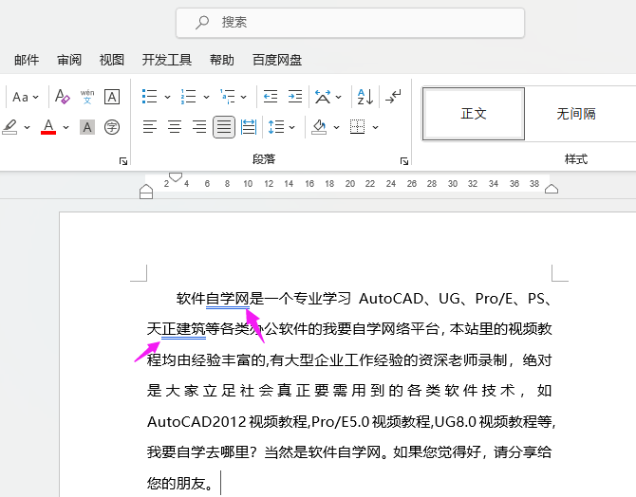Expand the numbering library dropdown

[x=206, y=98]
